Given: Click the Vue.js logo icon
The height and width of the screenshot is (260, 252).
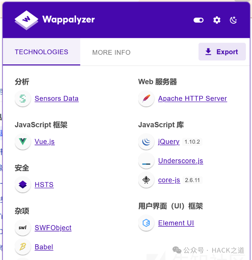Looking at the screenshot, I should tap(23, 142).
